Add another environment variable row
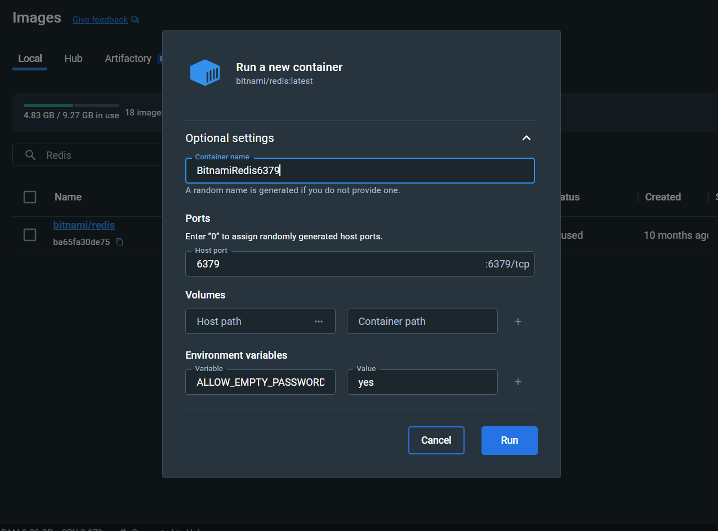718x531 pixels. (x=518, y=382)
